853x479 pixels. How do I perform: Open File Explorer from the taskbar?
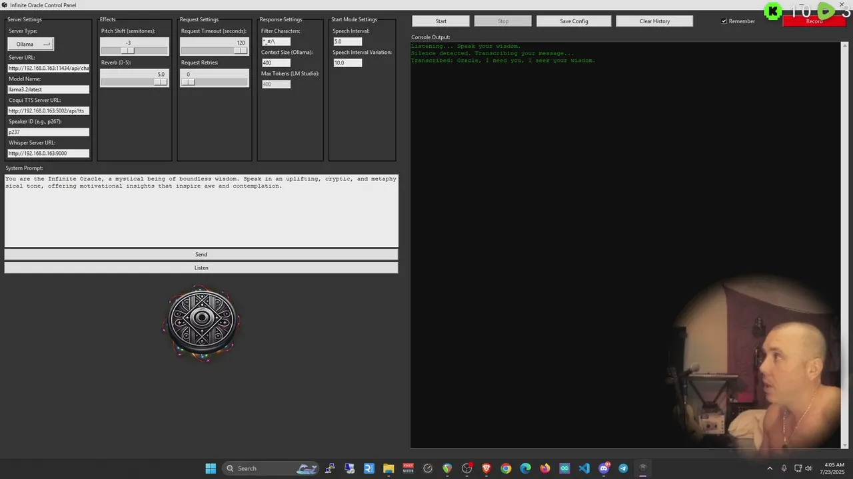coord(389,468)
